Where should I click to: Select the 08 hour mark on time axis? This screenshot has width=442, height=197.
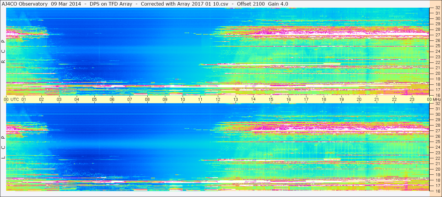point(147,99)
